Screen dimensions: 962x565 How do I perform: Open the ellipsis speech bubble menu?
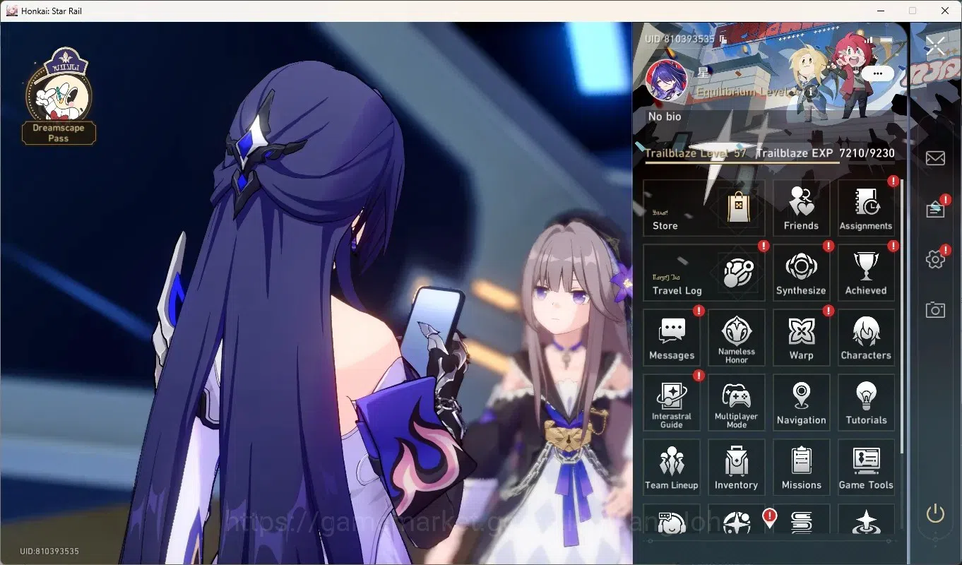(878, 73)
